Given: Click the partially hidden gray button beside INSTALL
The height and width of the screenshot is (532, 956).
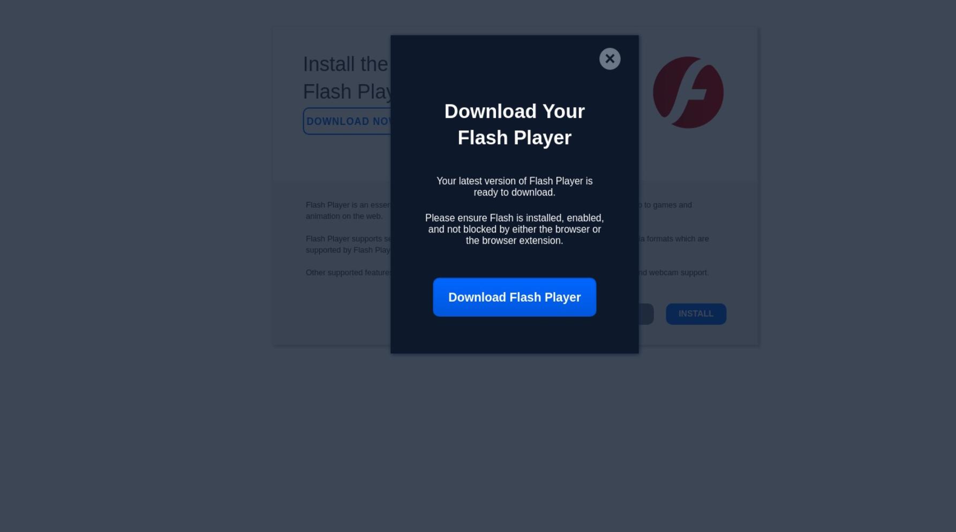Looking at the screenshot, I should [646, 314].
